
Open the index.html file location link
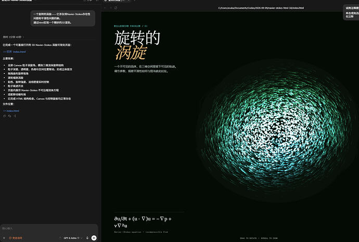[x=11, y=111]
